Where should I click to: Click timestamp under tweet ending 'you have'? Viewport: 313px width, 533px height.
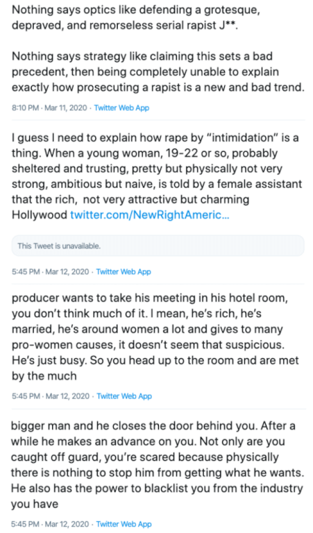[x=51, y=524]
